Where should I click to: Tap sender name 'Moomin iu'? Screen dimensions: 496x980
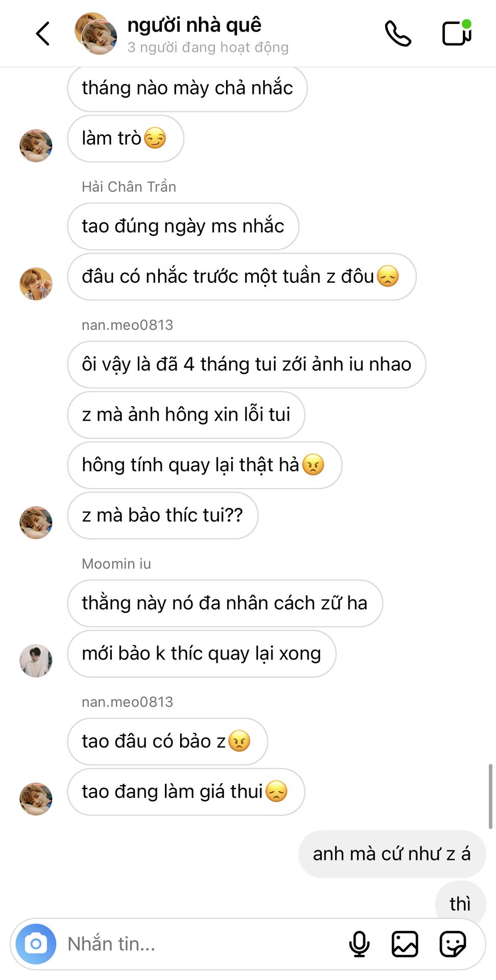pyautogui.click(x=116, y=564)
